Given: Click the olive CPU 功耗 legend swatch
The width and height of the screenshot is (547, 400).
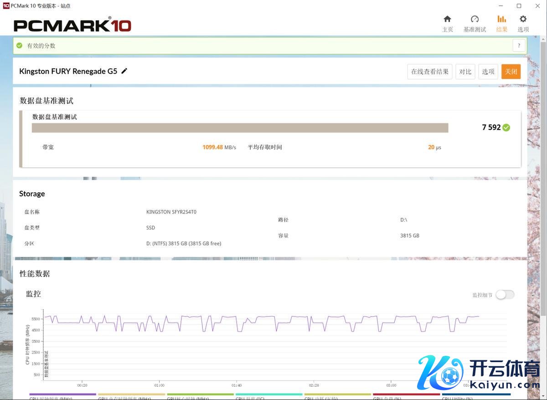Looking at the screenshot, I should pyautogui.click(x=338, y=395).
